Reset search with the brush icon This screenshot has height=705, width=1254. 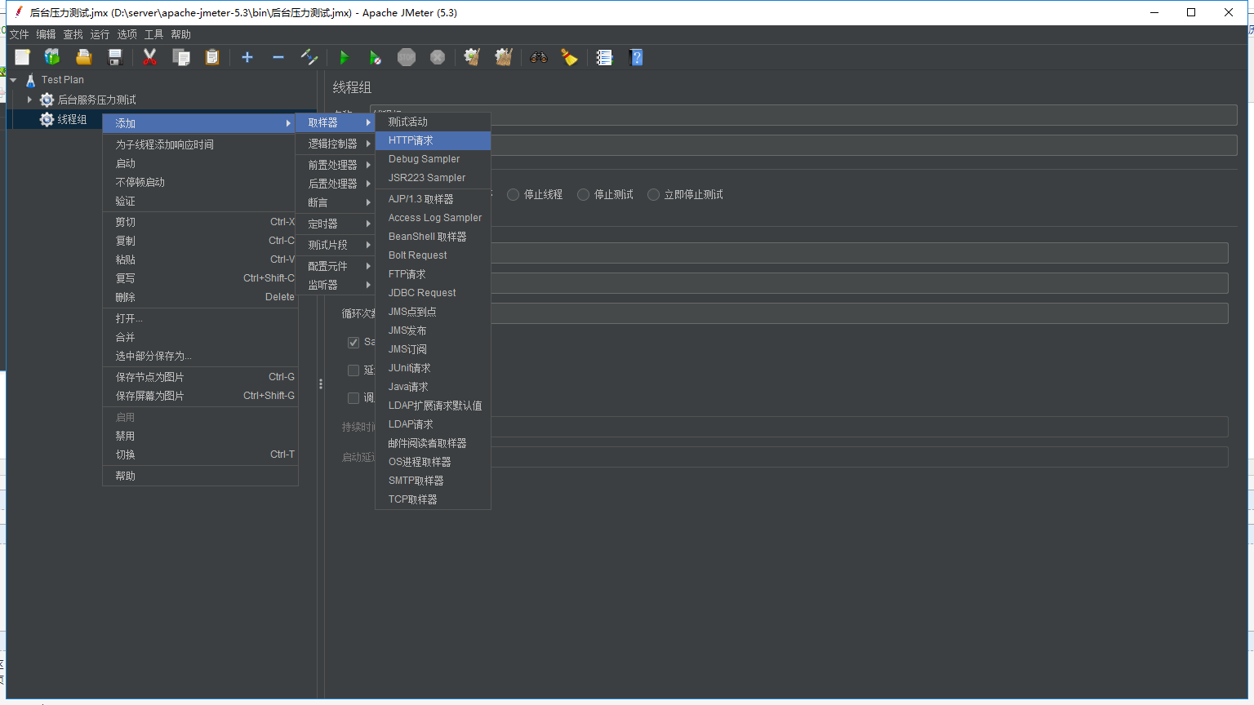[x=569, y=57]
